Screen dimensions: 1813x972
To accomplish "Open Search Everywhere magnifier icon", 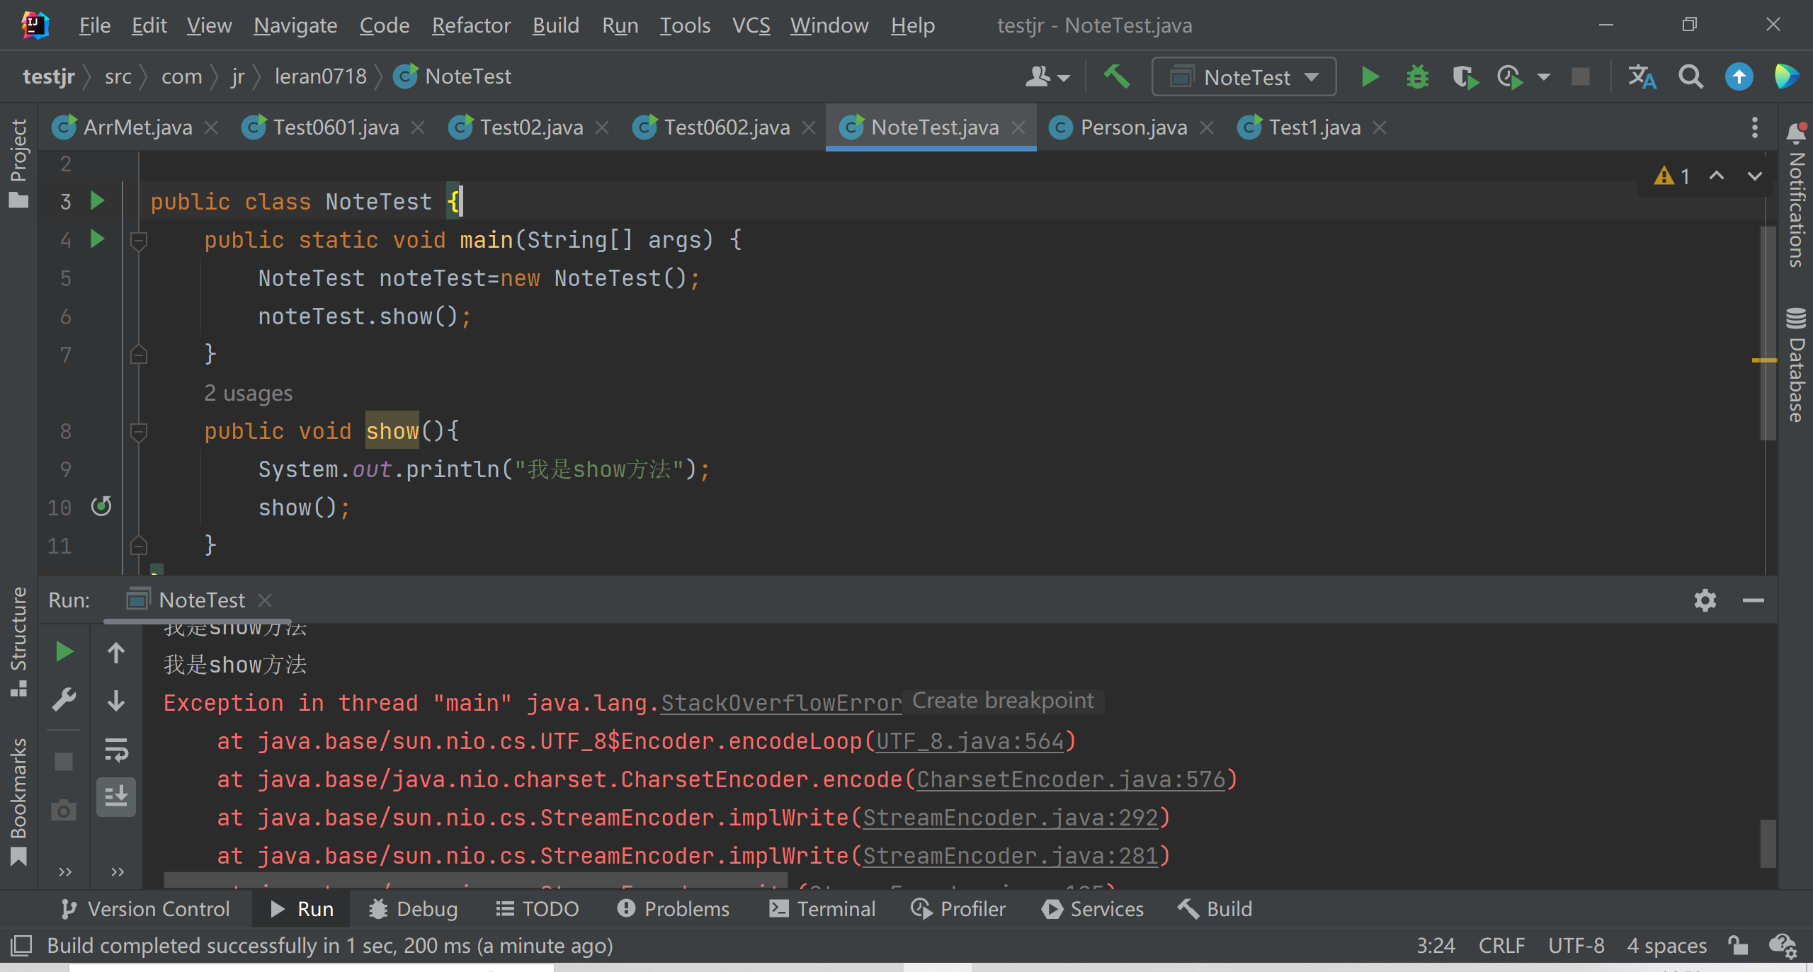I will (x=1690, y=76).
